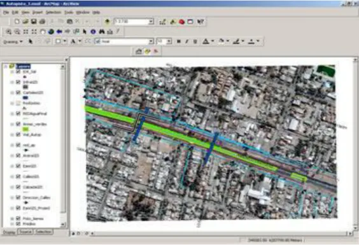Create a new map document

[17, 22]
